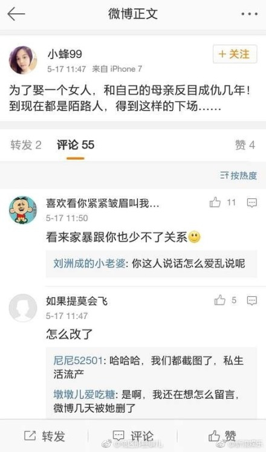Open 墩墩儿爱吃糖 profile link
266x452 pixels.
[84, 395]
